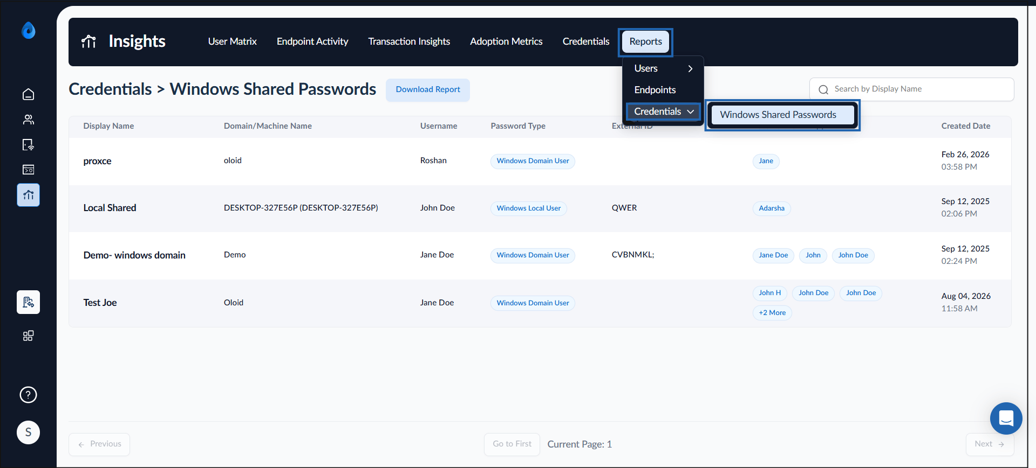Select Windows Shared Passwords submenu item
Screen dimensions: 1036x468
tap(782, 115)
